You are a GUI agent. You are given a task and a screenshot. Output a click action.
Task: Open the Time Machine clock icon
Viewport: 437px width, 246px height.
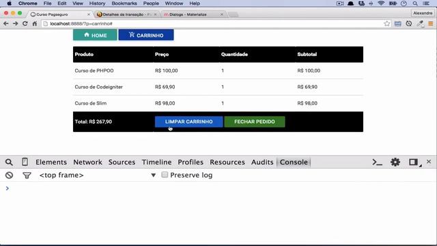404,3
